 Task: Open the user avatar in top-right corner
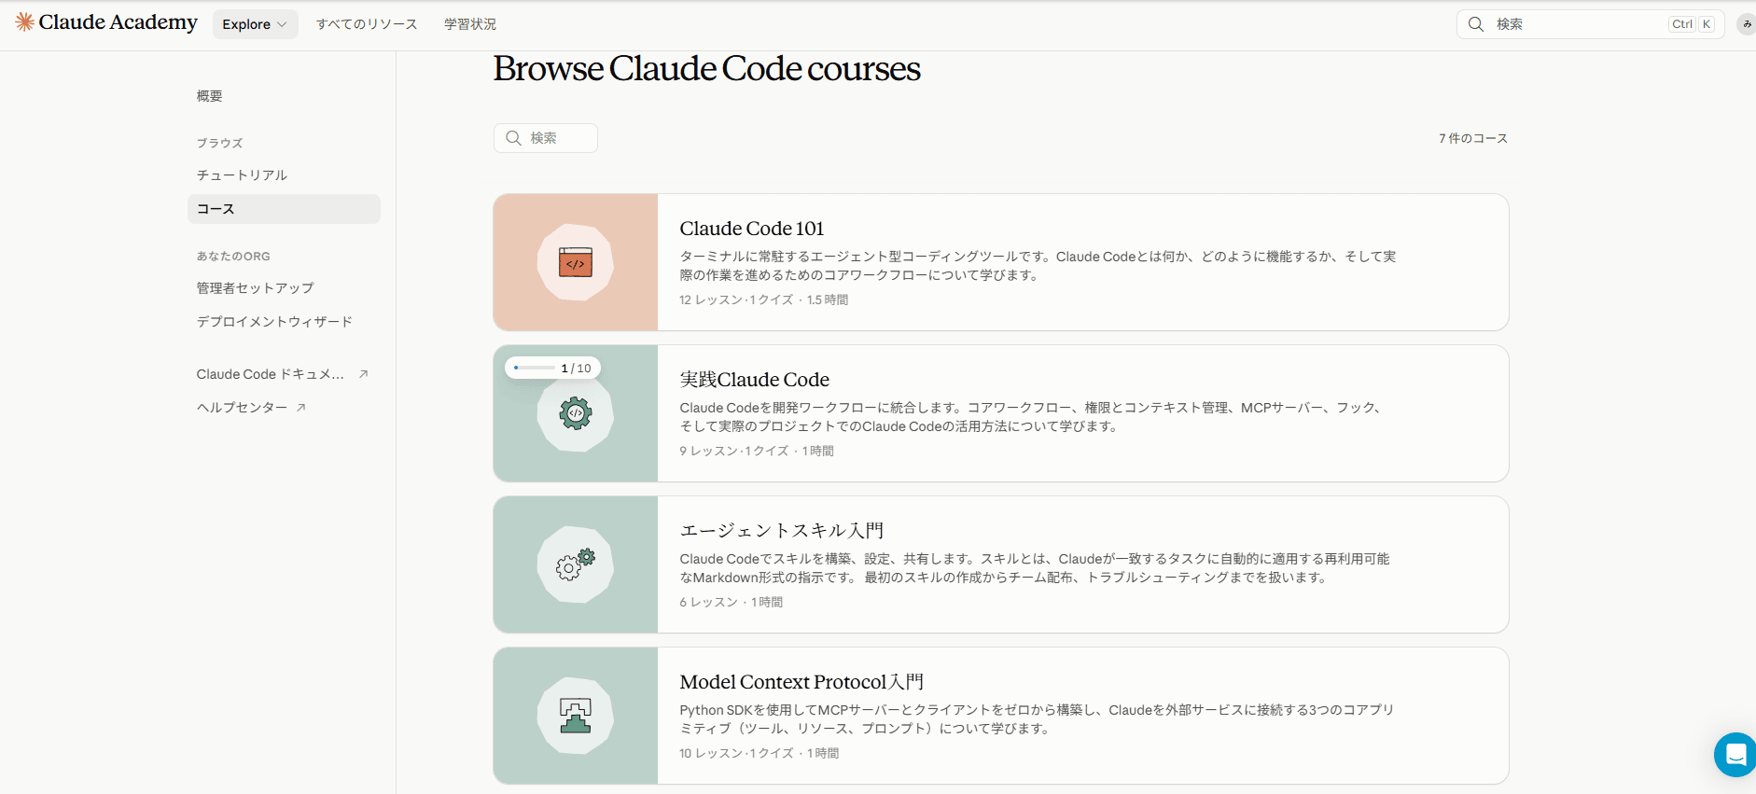1747,24
